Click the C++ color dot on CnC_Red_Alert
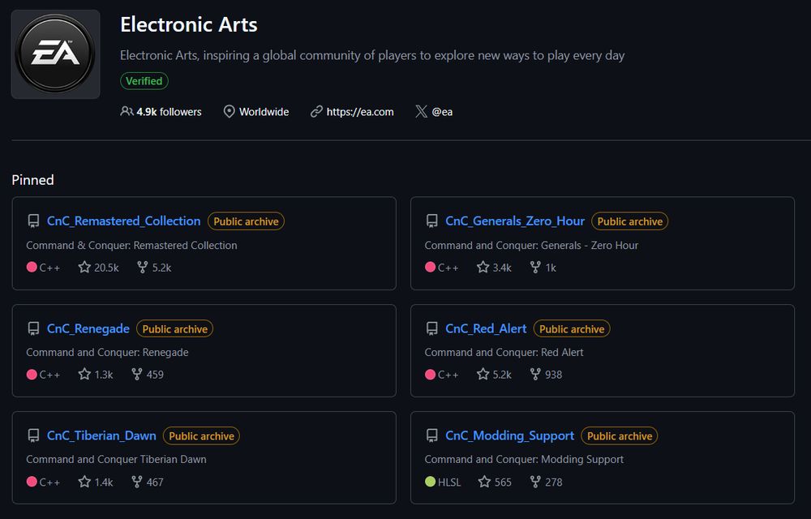 click(x=430, y=375)
